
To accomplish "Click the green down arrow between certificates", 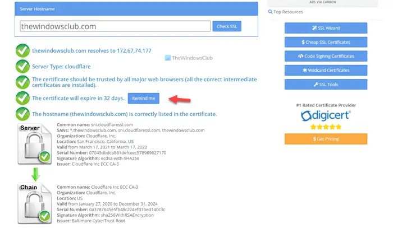I will 36,174.
